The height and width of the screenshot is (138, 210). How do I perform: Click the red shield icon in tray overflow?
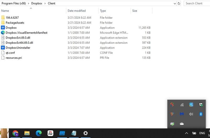[x=172, y=104]
